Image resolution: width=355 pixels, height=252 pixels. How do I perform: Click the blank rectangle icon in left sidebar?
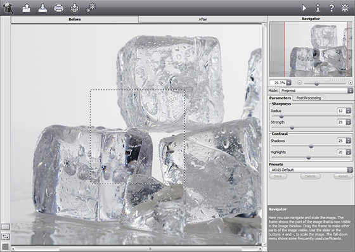[5, 227]
